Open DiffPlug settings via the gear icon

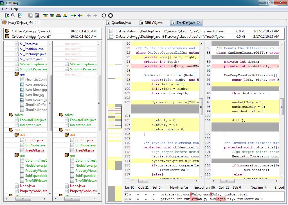coord(110,15)
